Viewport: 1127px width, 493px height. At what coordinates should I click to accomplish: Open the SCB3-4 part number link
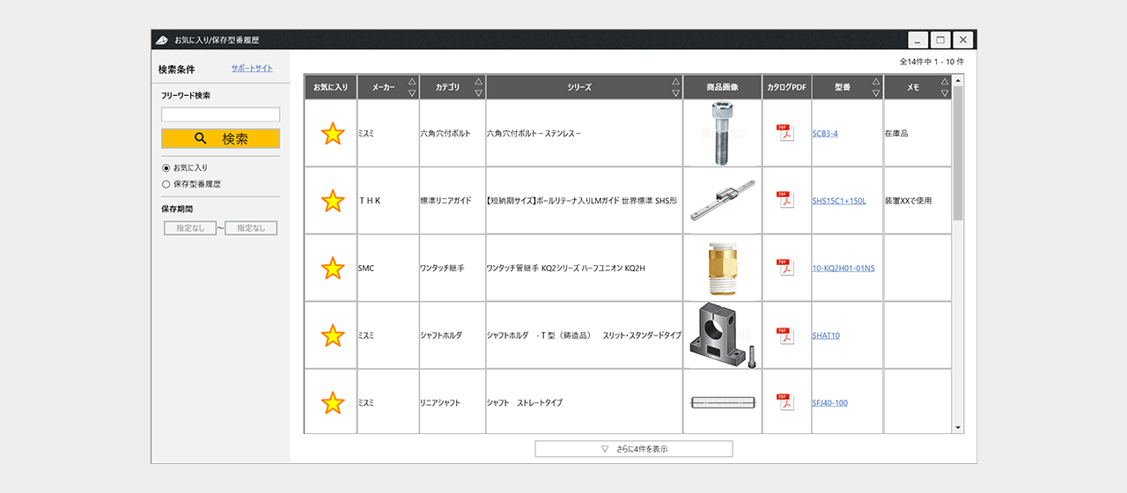[825, 134]
